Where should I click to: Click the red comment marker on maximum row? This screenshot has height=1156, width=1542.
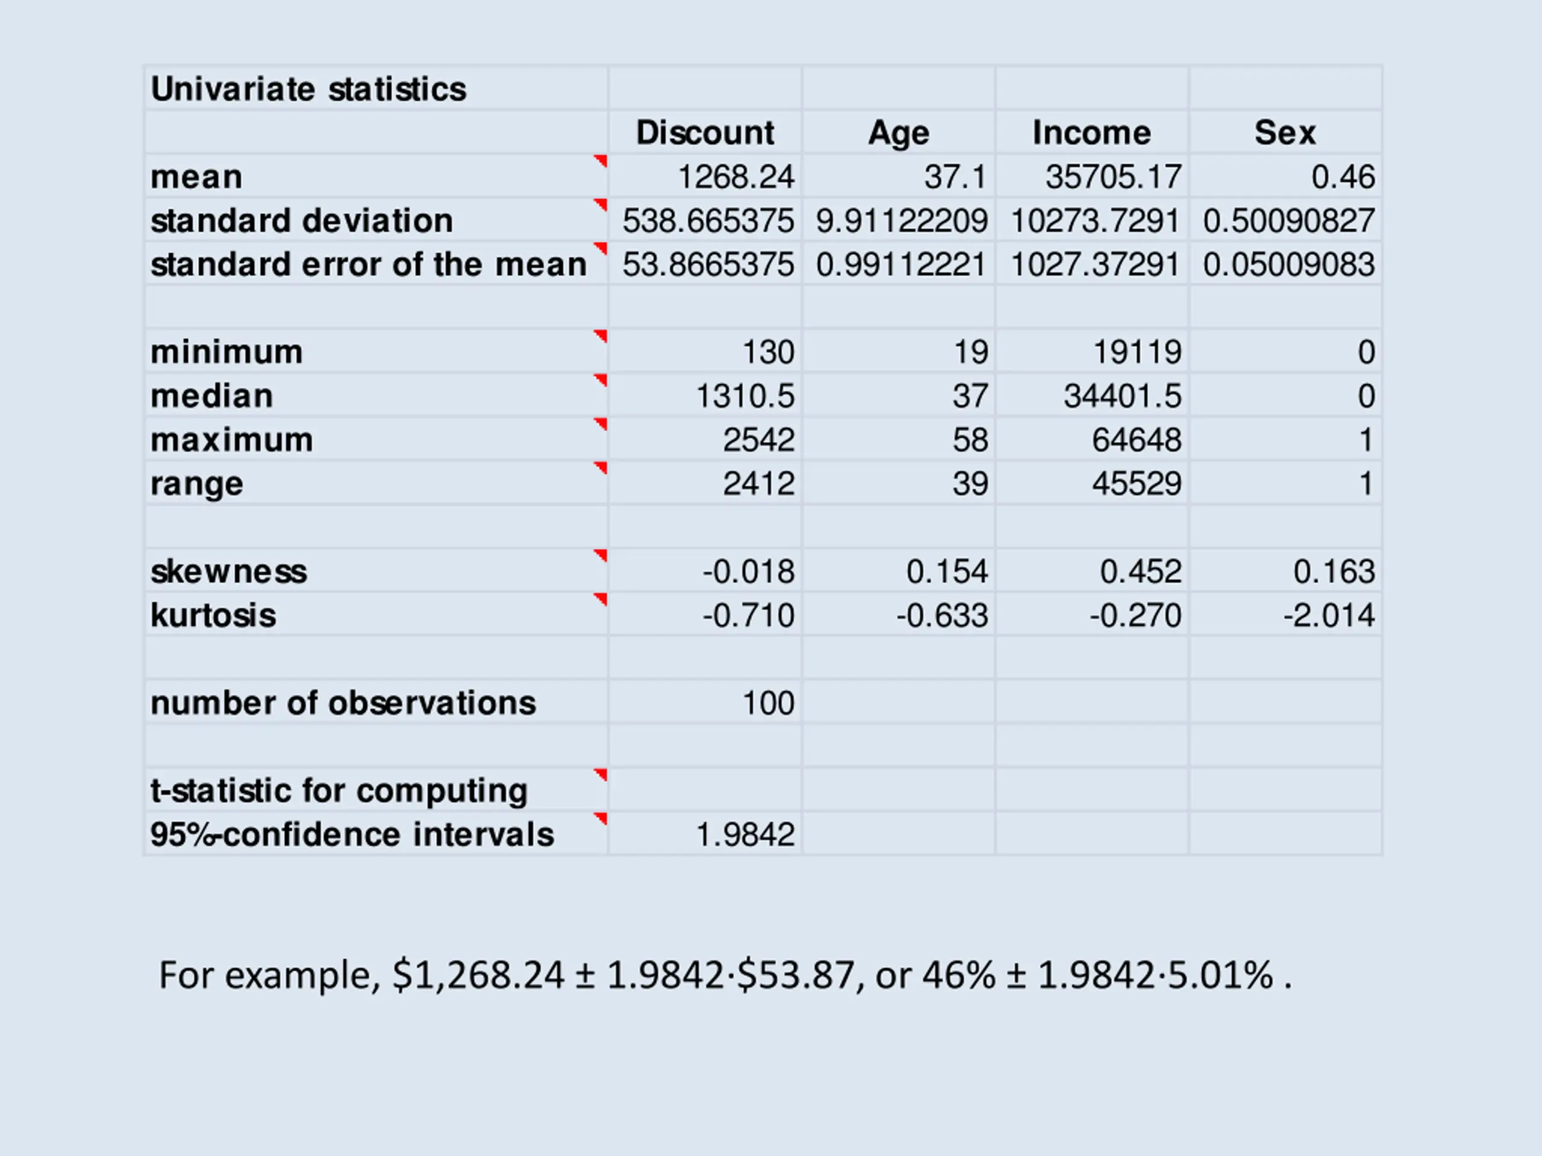601,424
